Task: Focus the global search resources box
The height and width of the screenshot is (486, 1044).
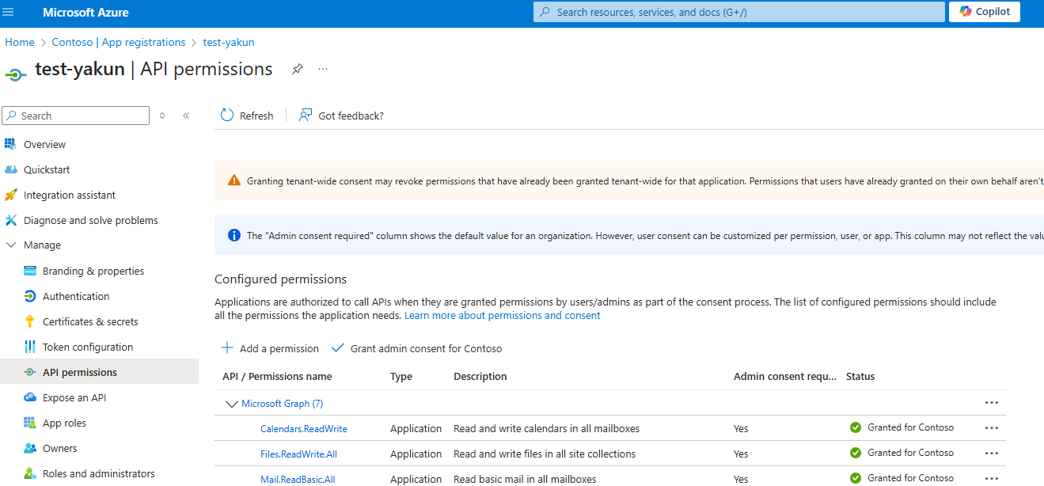Action: coord(738,12)
